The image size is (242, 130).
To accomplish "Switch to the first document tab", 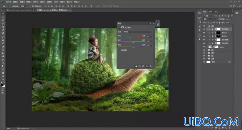I will 20,10.
